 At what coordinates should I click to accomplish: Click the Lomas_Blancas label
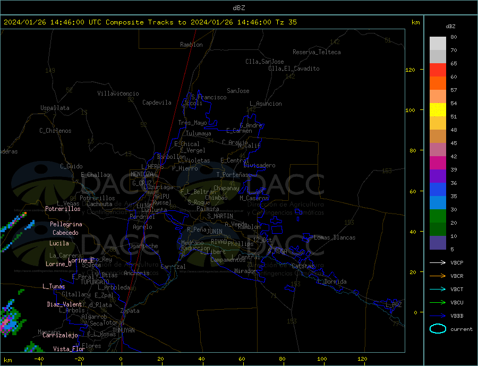[x=335, y=237]
